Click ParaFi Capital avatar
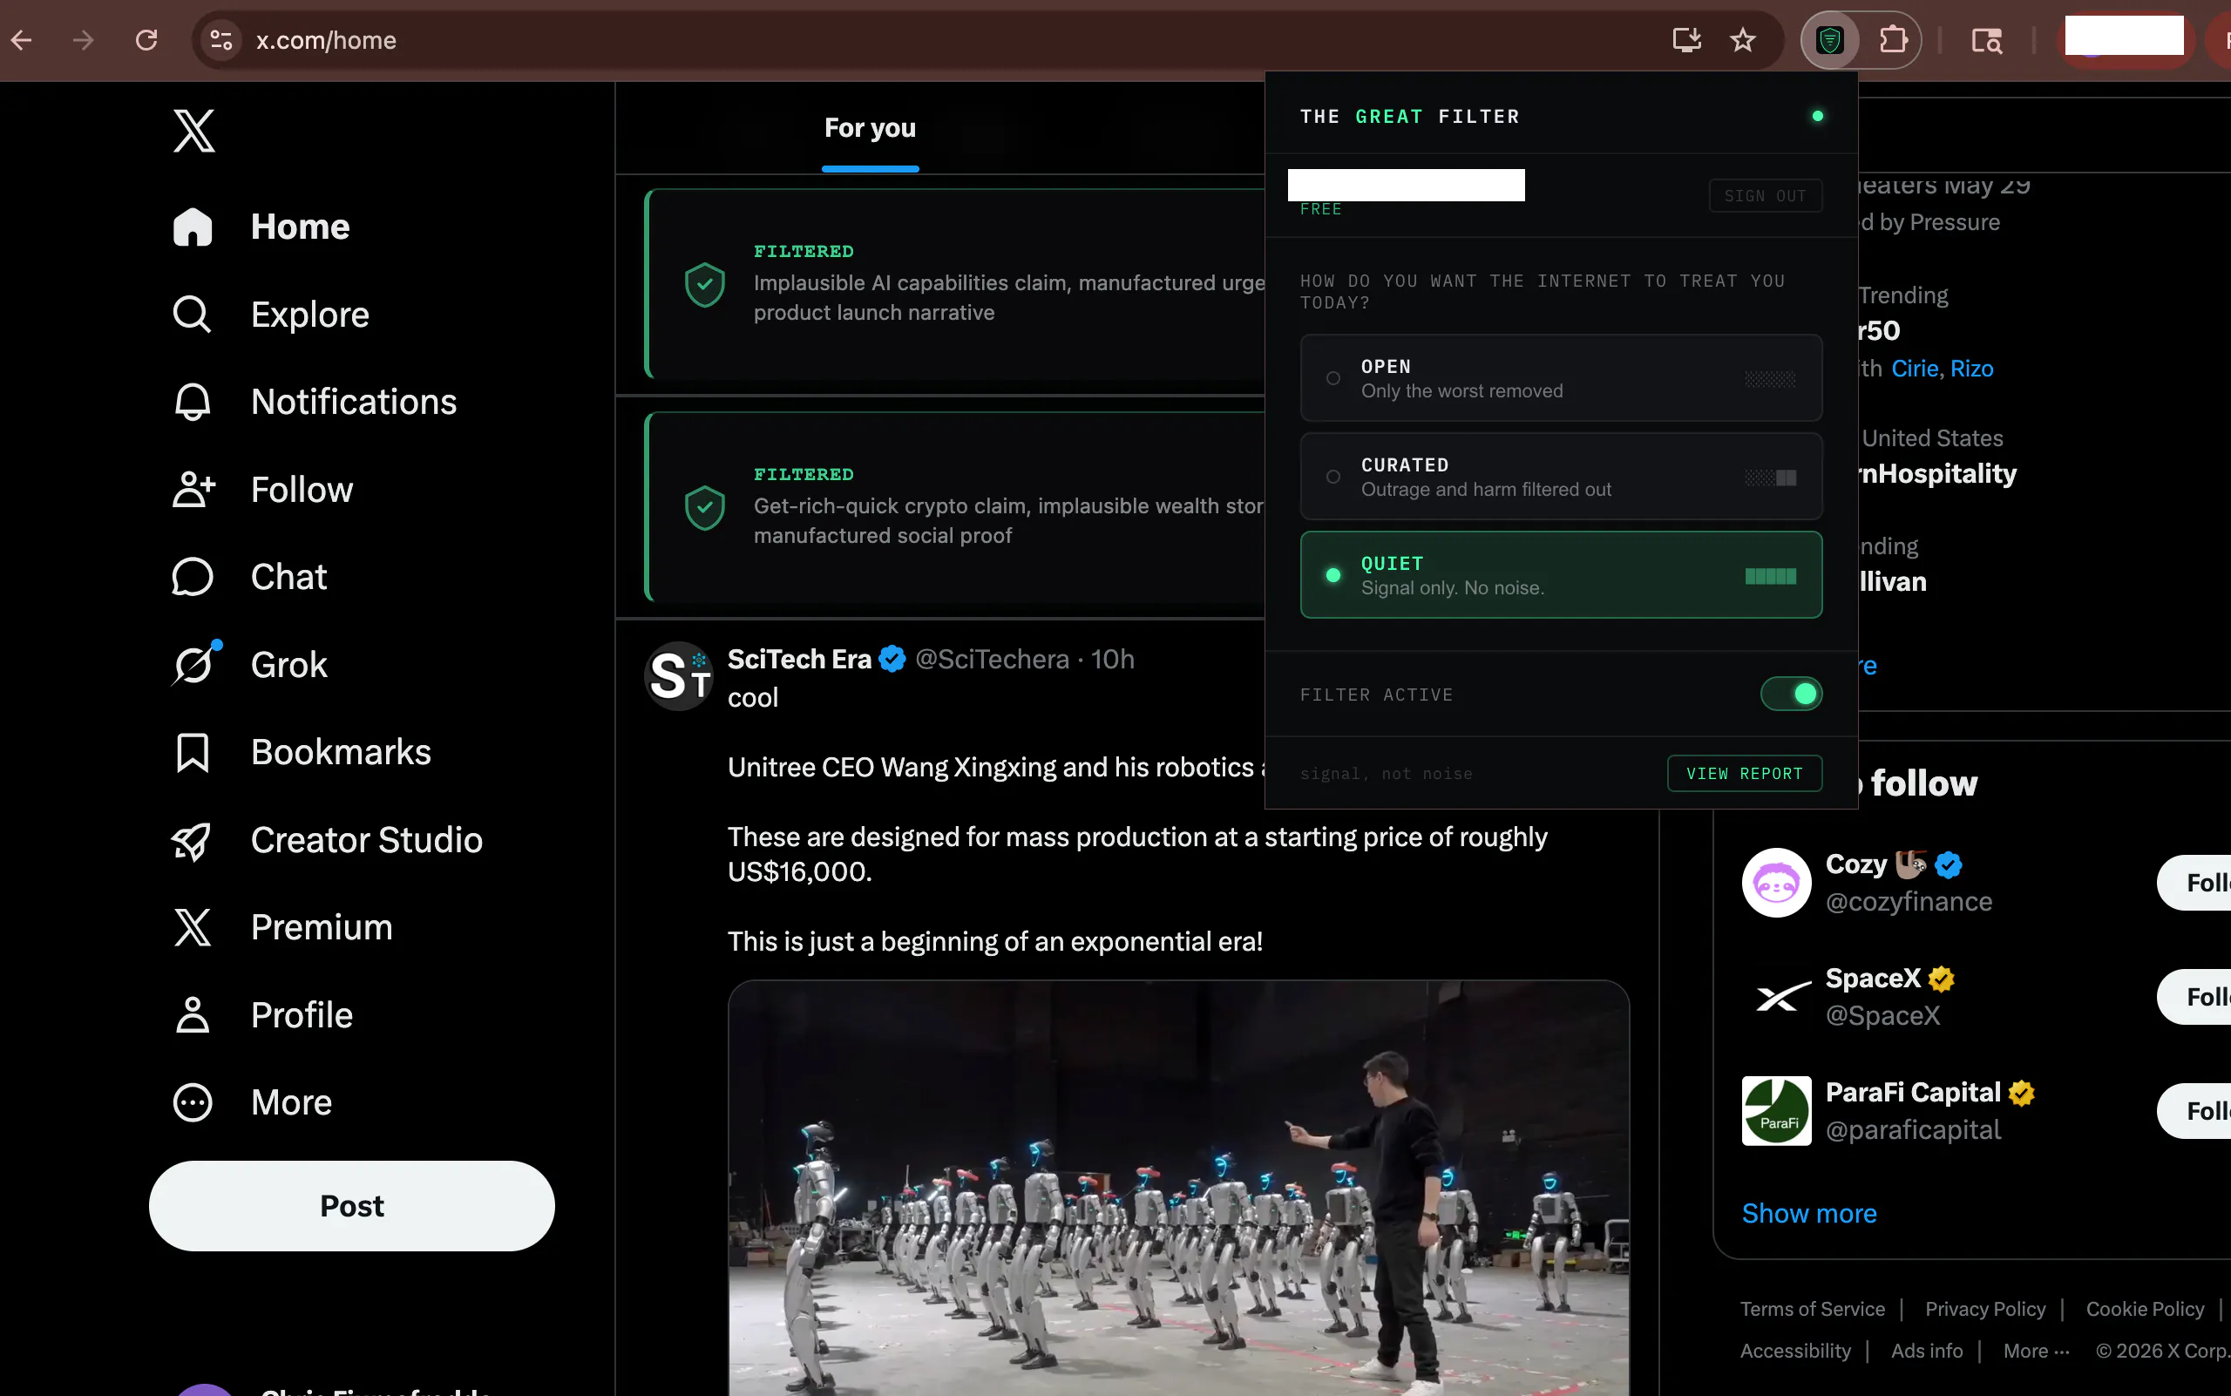This screenshot has width=2231, height=1396. click(1776, 1112)
